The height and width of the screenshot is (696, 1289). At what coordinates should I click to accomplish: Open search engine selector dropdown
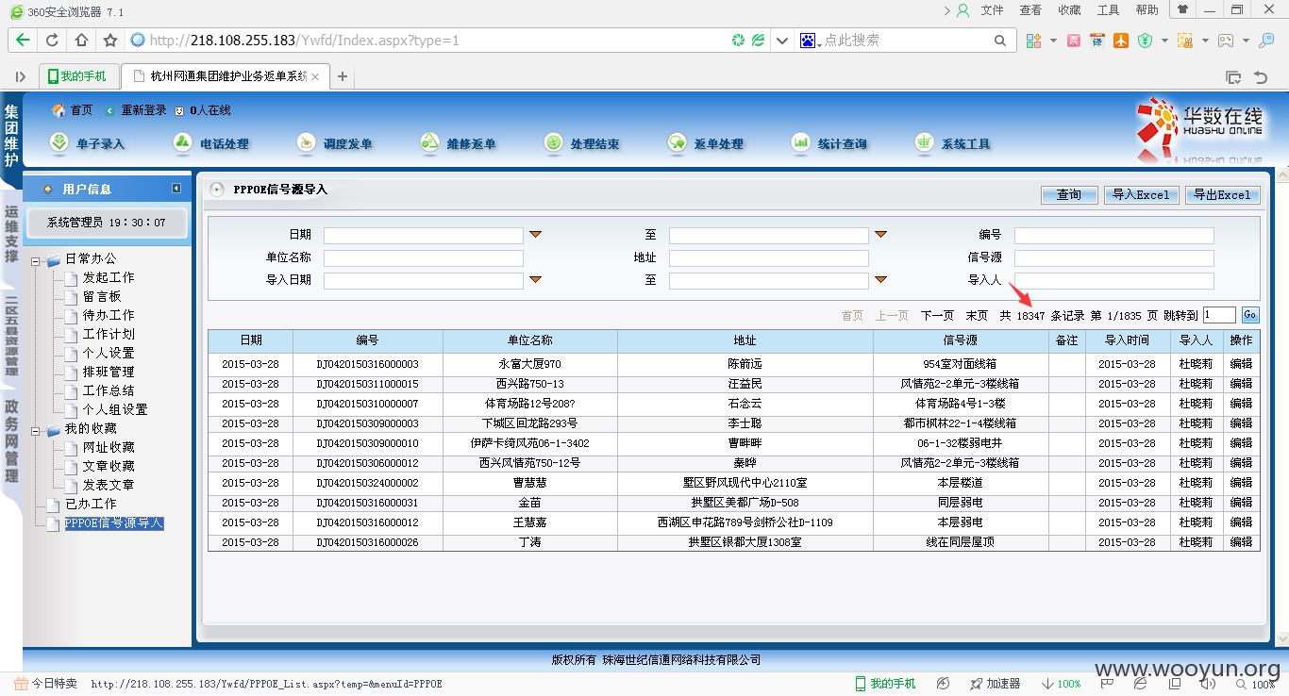(x=812, y=41)
